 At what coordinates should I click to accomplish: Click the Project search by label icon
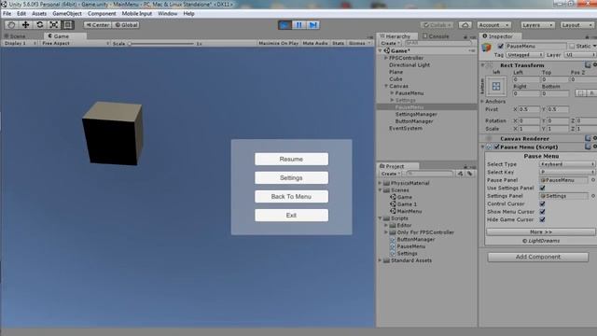470,174
